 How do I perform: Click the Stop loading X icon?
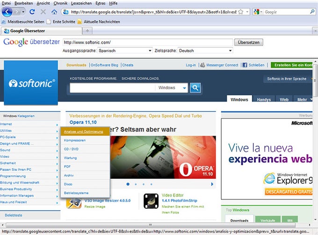pyautogui.click(x=43, y=12)
